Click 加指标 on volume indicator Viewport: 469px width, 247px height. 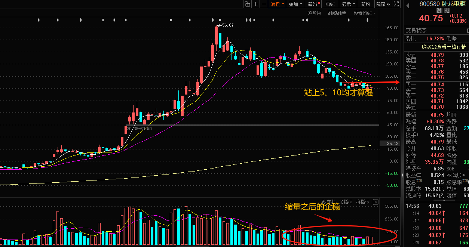(346, 202)
